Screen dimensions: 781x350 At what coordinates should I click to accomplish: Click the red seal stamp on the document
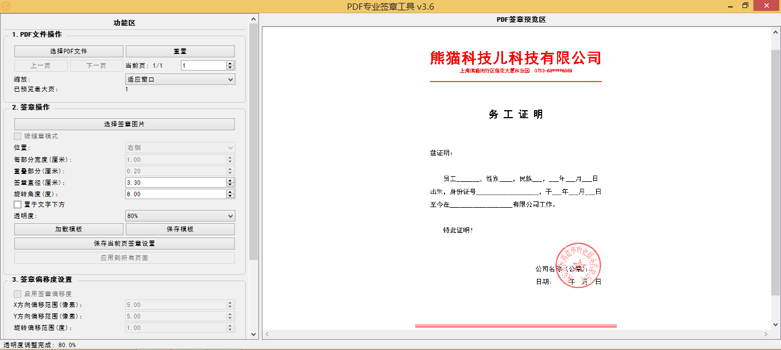[x=578, y=266]
